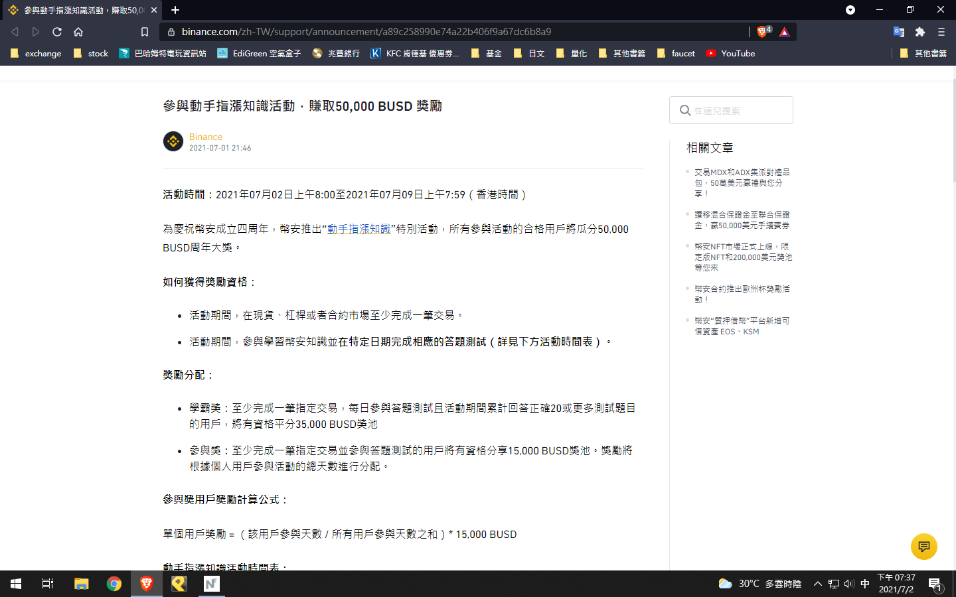
Task: Open the weather widget 30°C 多雲時陰
Action: point(760,584)
